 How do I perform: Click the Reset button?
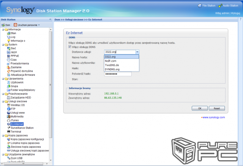pos(217,108)
